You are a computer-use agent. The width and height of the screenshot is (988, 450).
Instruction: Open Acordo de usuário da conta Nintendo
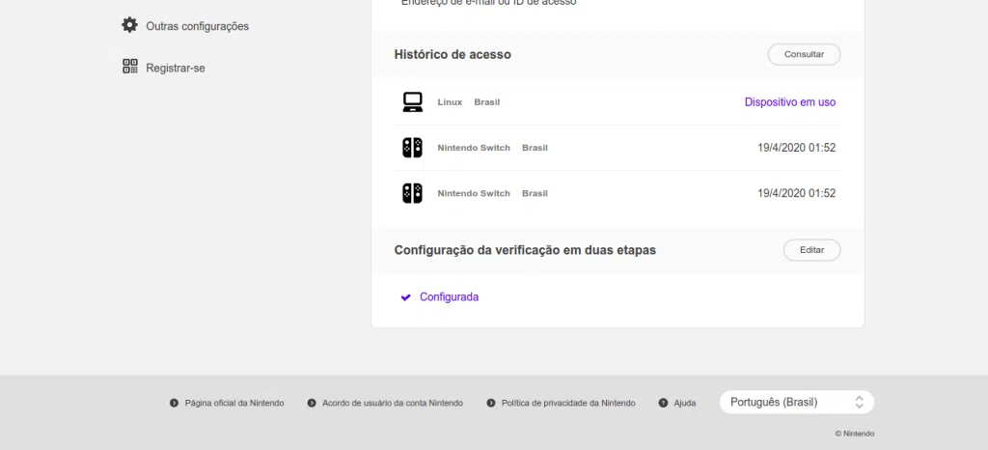393,403
